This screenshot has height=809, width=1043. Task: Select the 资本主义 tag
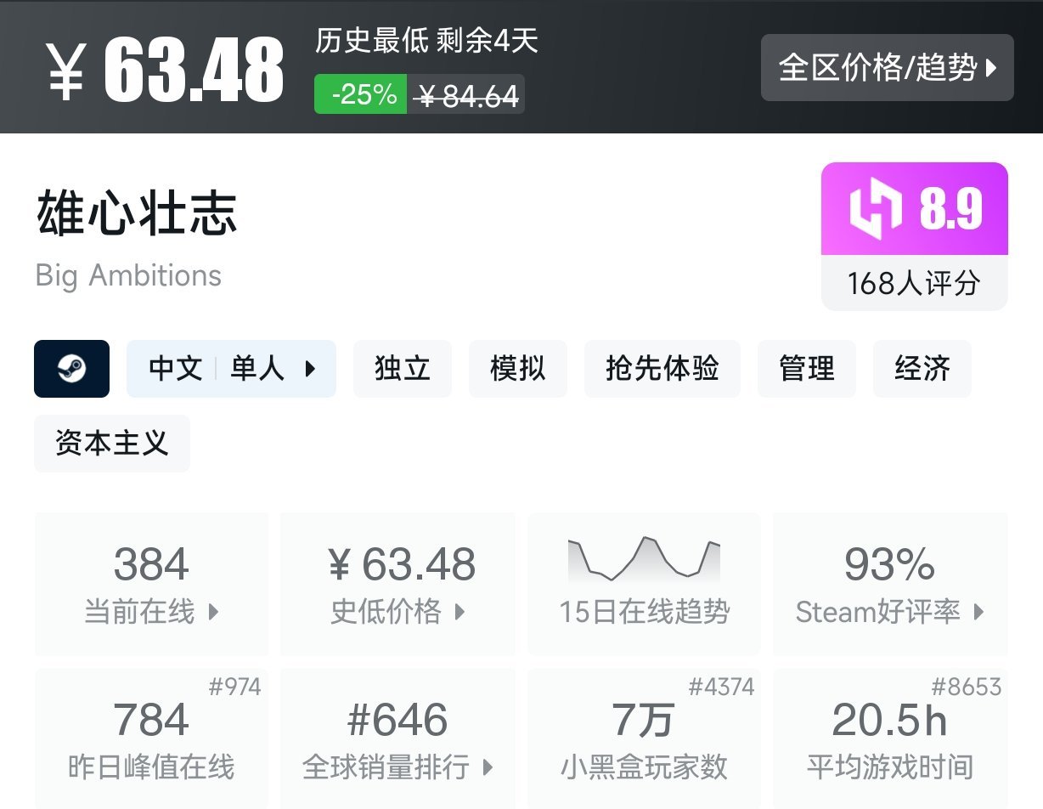tap(112, 444)
